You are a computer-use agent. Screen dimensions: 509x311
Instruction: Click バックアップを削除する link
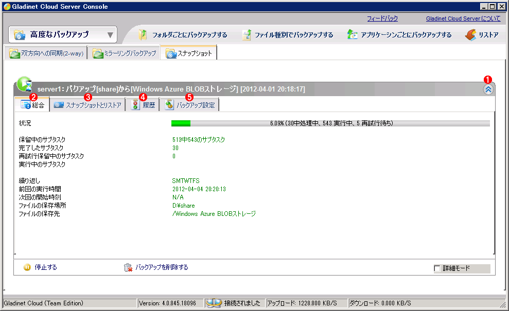pyautogui.click(x=162, y=267)
